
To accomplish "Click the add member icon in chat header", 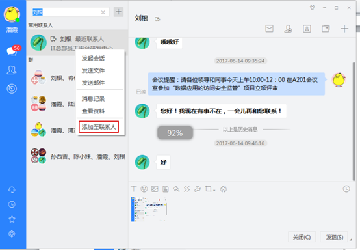I will 288,29.
